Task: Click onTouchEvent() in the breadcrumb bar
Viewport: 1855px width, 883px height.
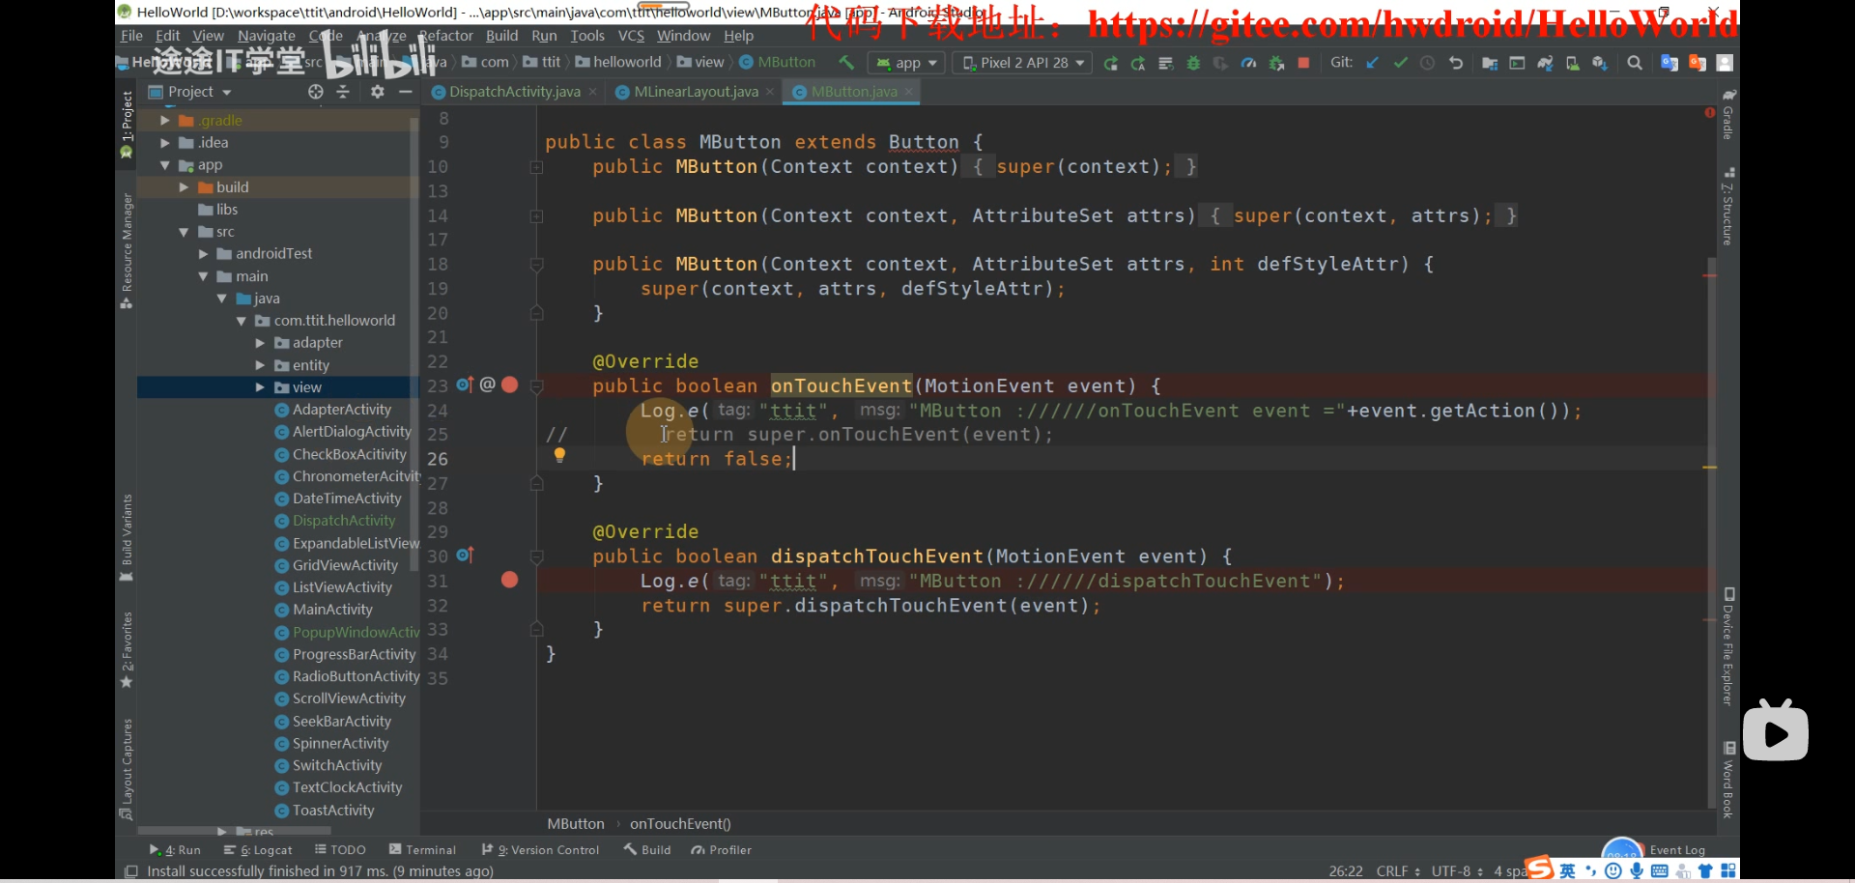Action: click(x=680, y=824)
